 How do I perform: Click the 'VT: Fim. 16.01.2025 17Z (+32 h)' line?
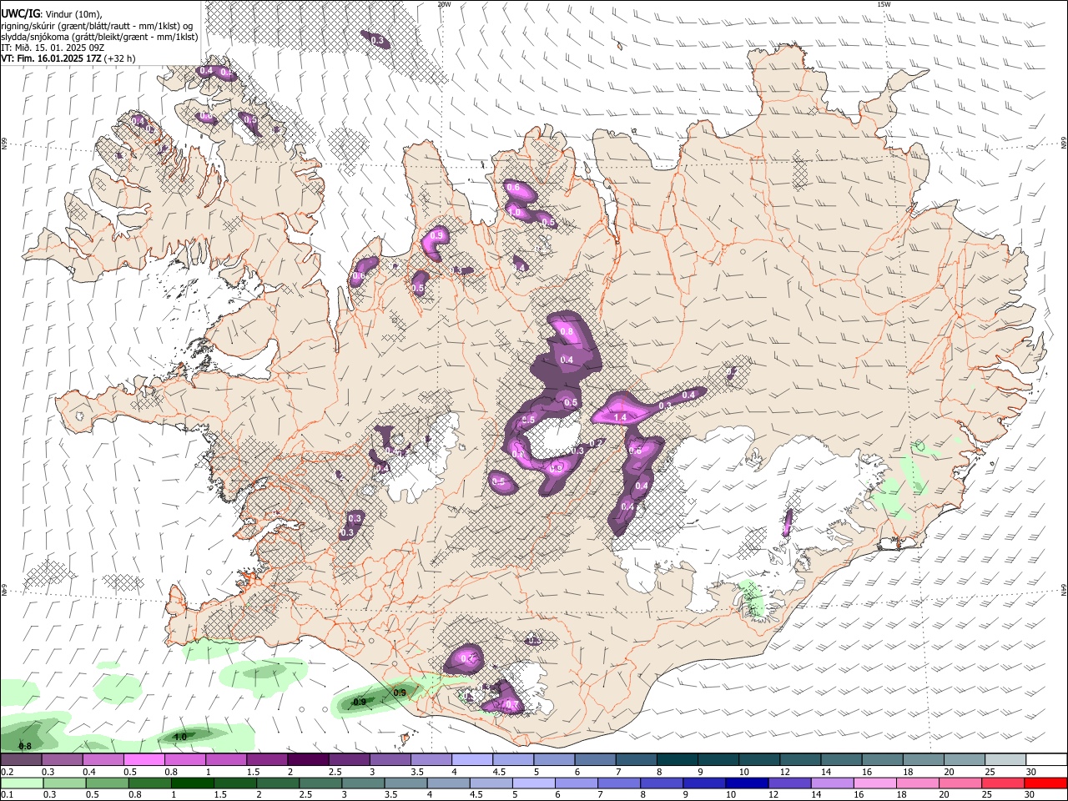[x=68, y=58]
